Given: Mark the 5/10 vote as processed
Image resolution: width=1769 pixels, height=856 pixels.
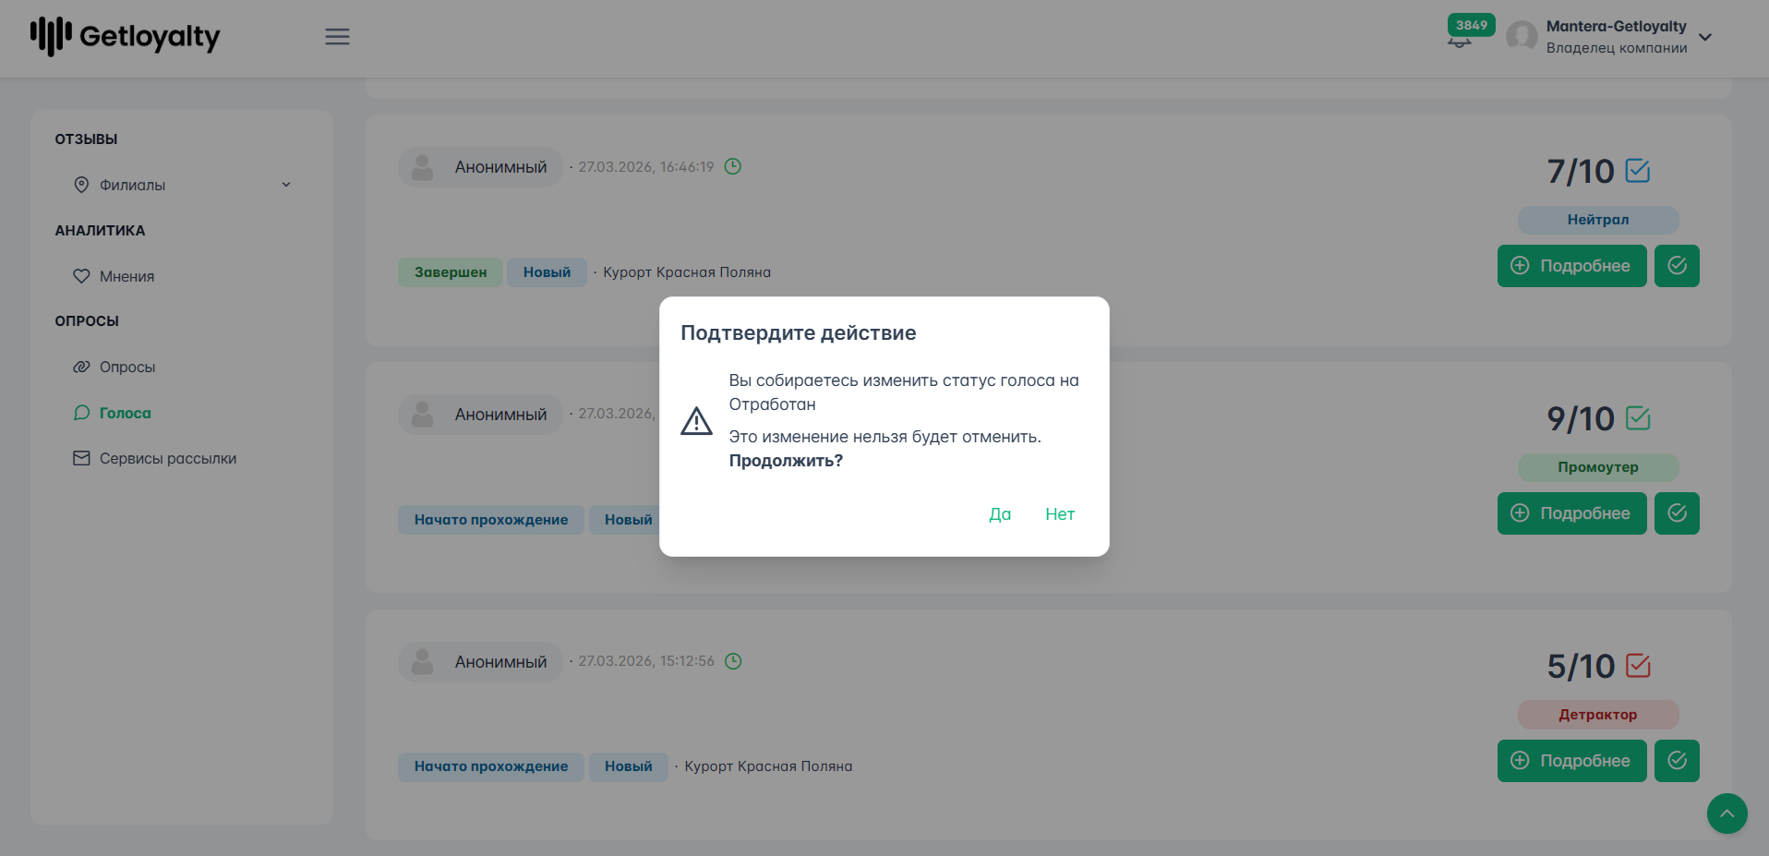Looking at the screenshot, I should (x=1677, y=761).
